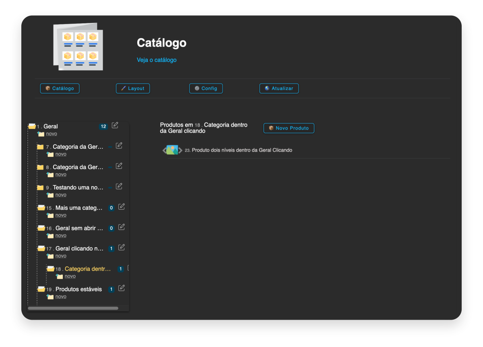The height and width of the screenshot is (347, 483).
Task: Toggle the 0 badge on Geral sem abrir
Action: point(111,228)
